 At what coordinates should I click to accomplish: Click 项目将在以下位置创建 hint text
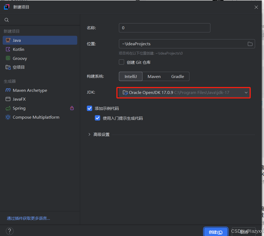(151, 53)
